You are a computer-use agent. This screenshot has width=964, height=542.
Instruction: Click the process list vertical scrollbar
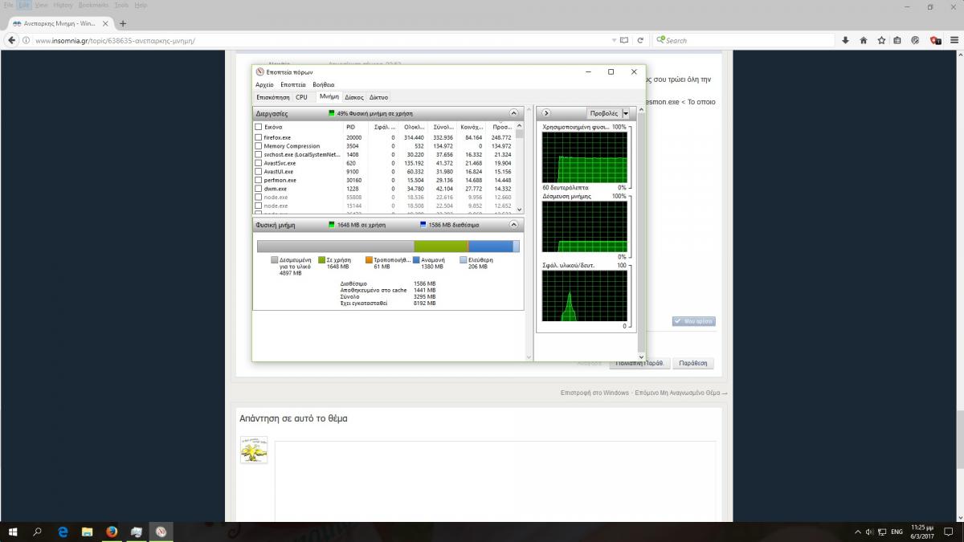point(519,167)
